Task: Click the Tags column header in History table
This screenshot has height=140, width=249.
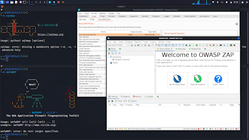Action: [x=231, y=105]
